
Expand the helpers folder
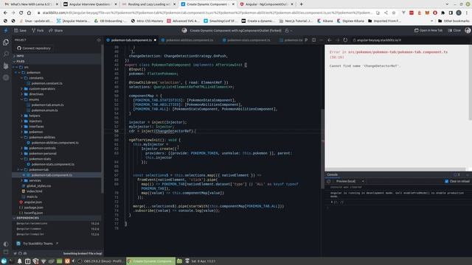point(31,116)
